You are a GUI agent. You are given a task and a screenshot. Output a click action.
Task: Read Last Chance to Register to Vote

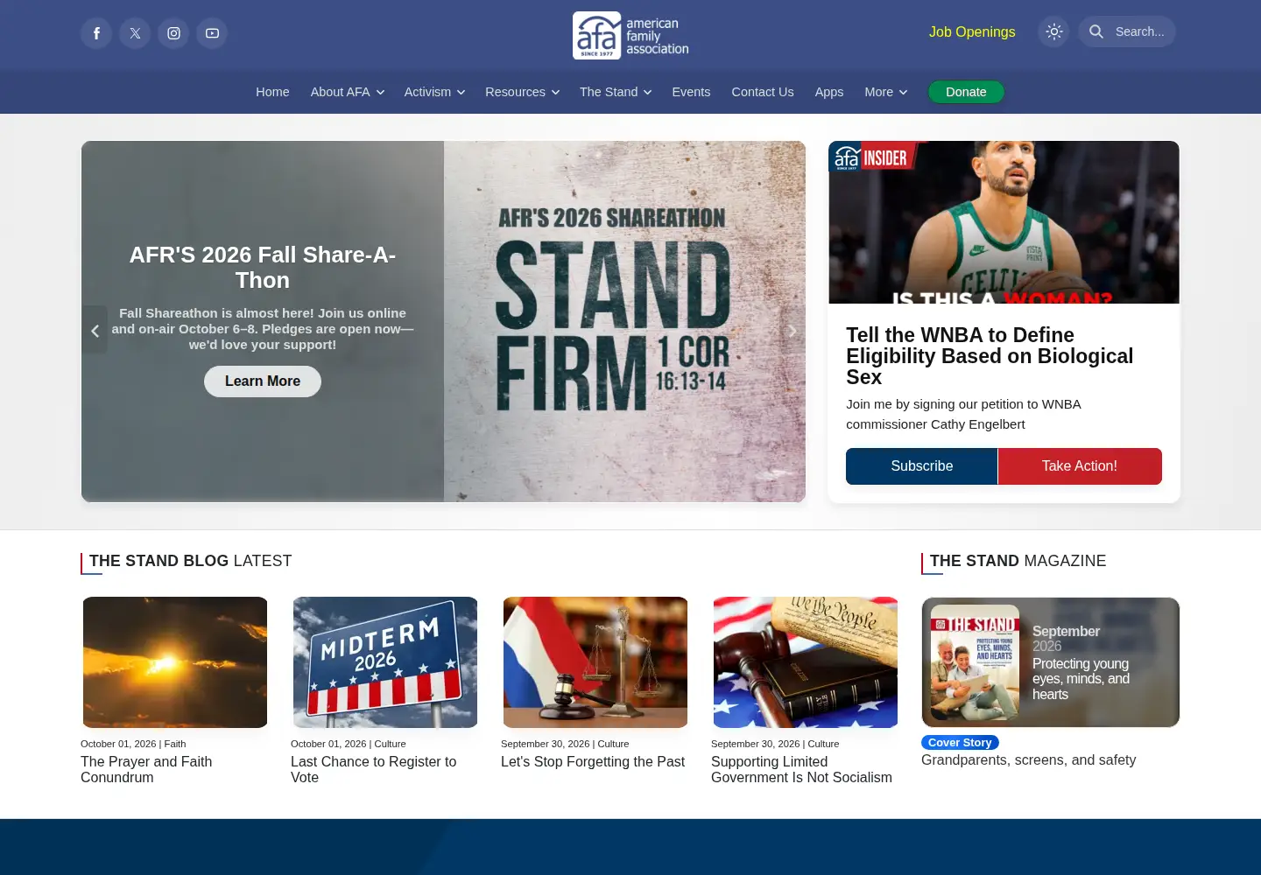click(373, 770)
